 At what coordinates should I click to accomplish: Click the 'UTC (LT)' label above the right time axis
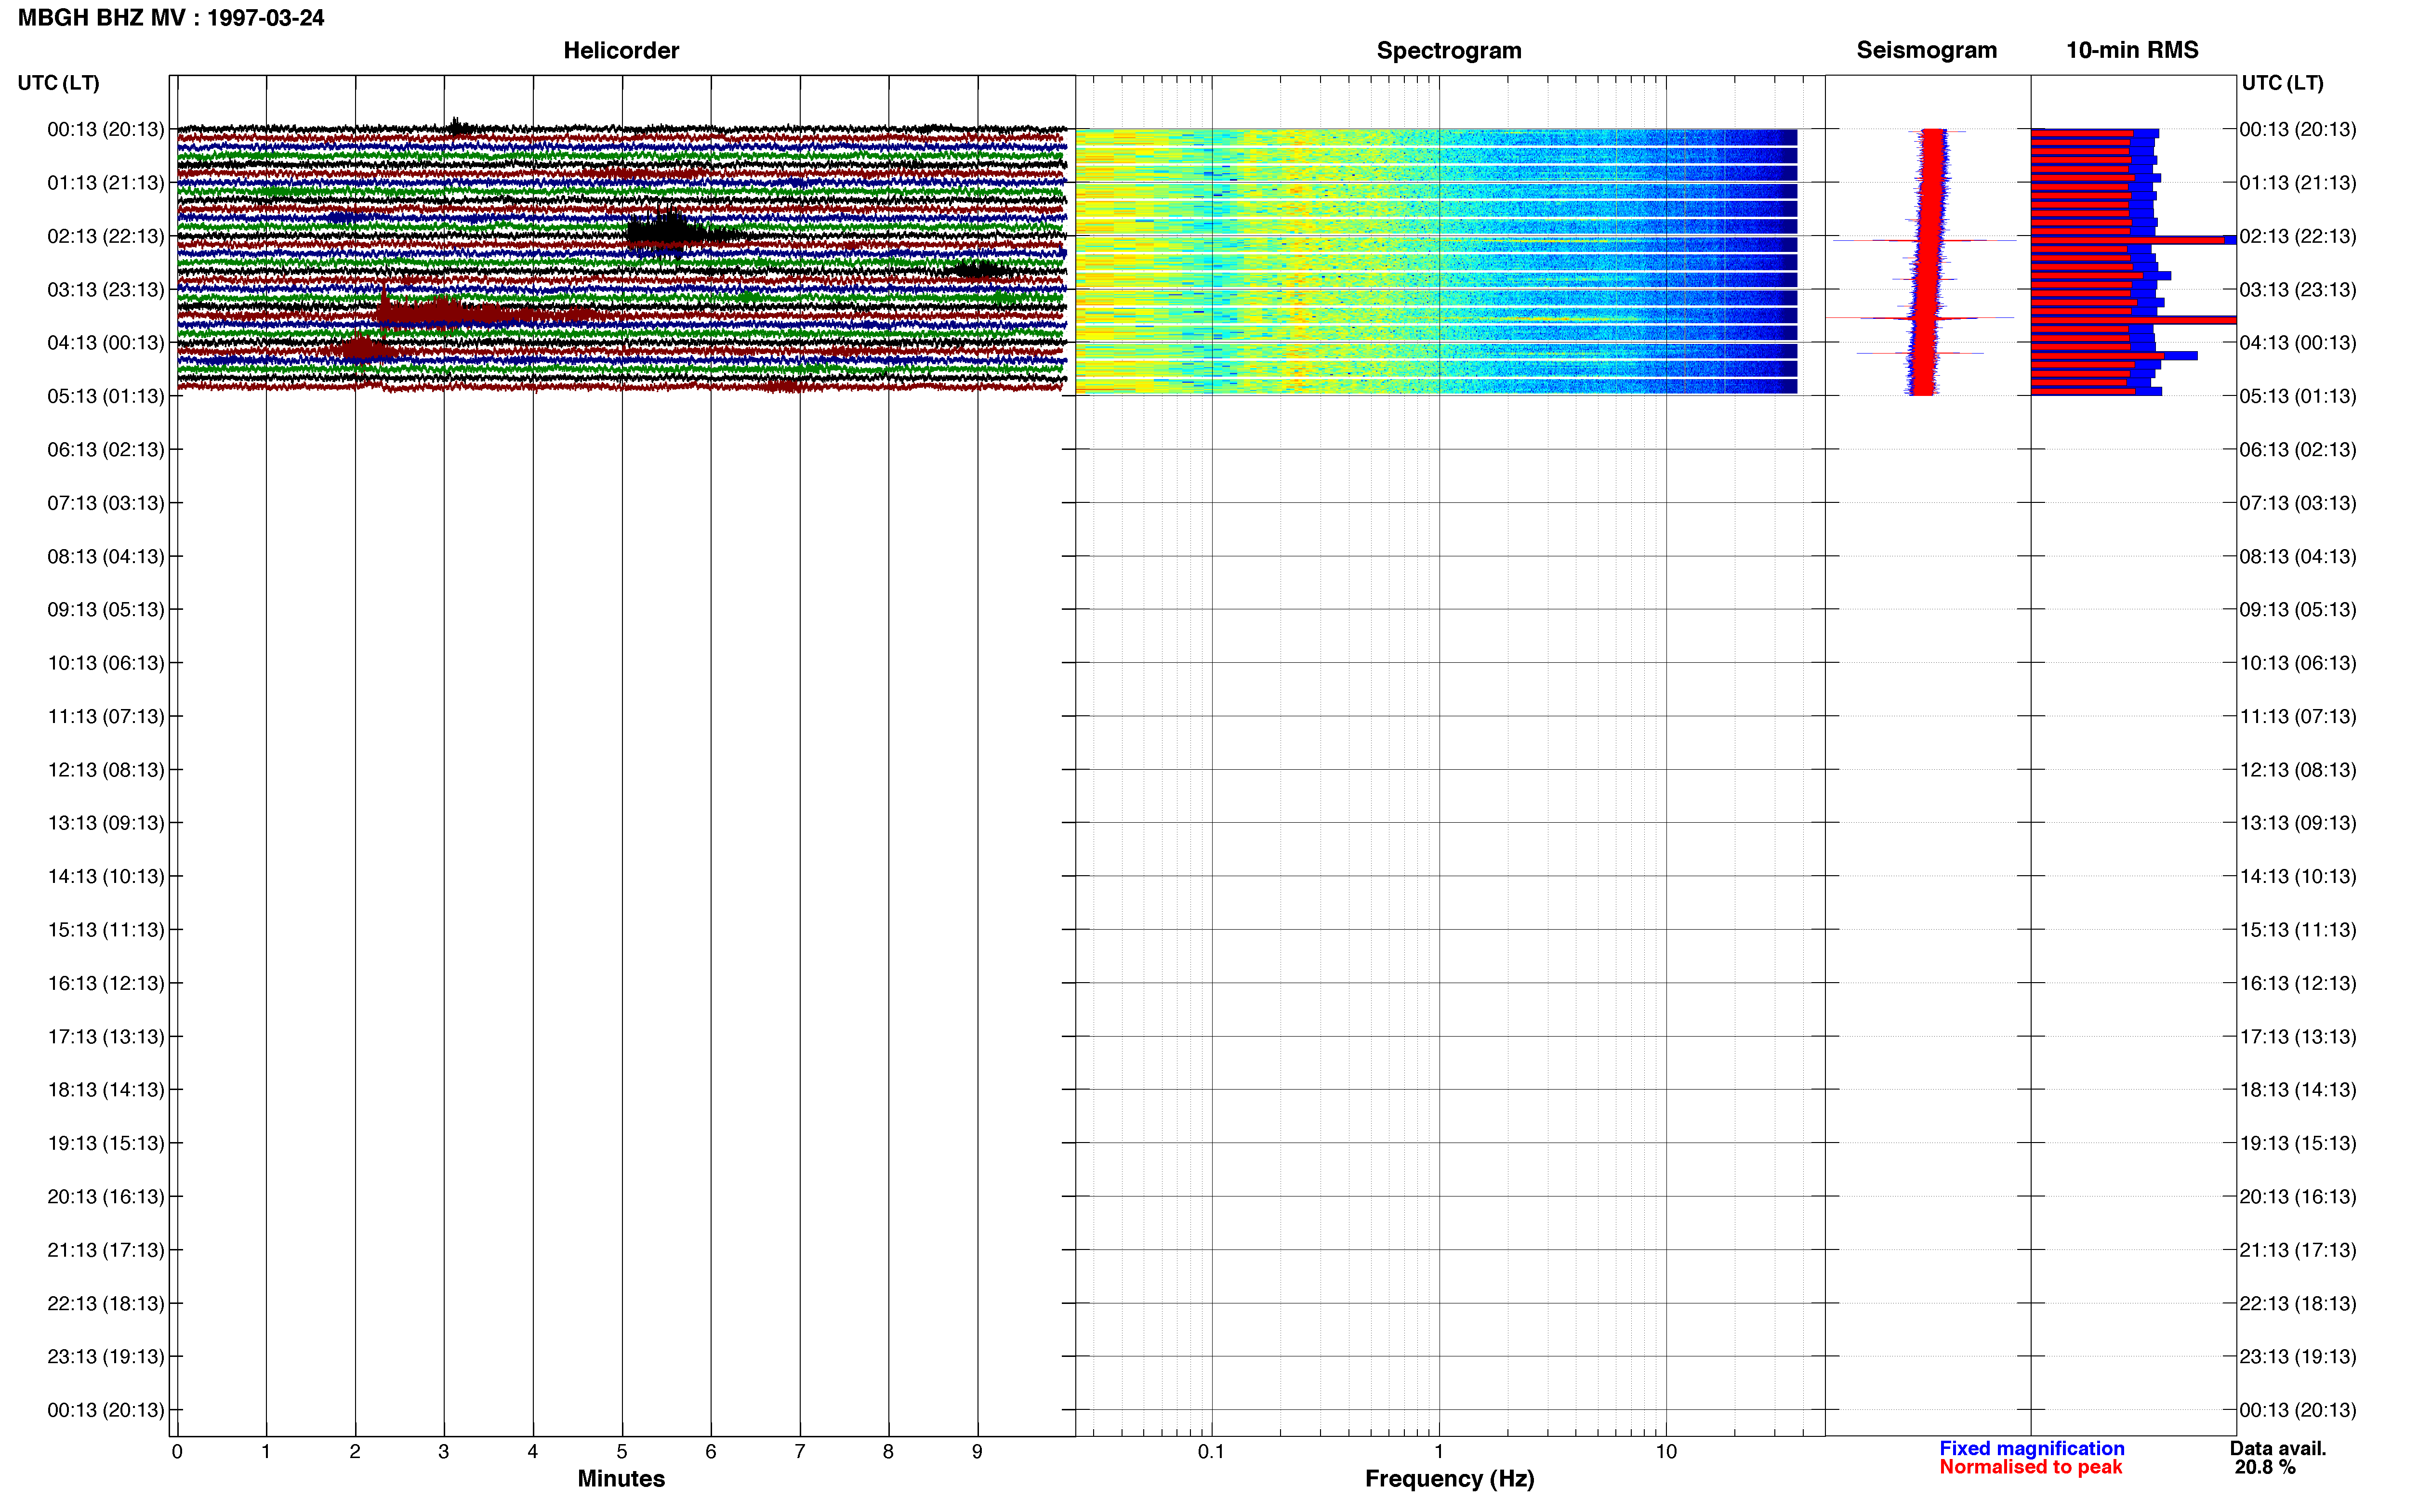click(x=2282, y=83)
